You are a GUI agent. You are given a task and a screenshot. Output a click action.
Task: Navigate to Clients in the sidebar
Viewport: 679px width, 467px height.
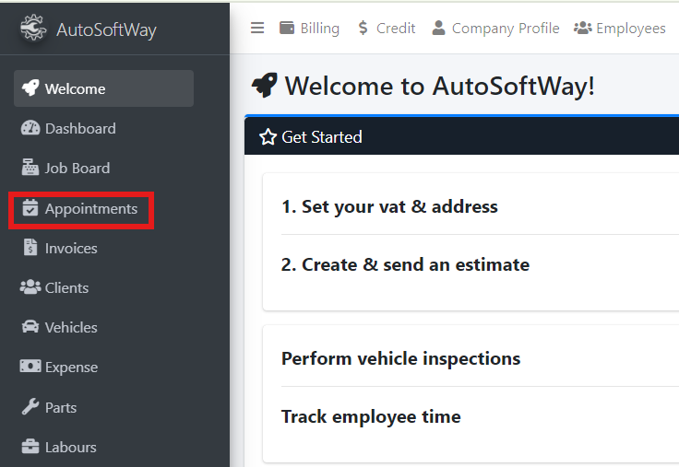click(66, 287)
